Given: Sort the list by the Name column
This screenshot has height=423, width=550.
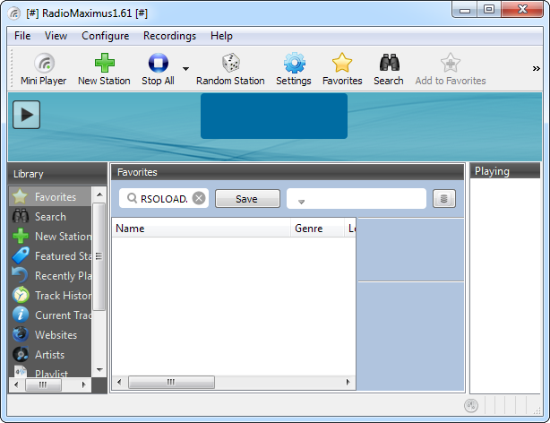Looking at the screenshot, I should [x=202, y=229].
